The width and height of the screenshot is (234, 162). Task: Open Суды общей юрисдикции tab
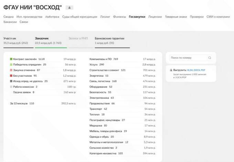[x=80, y=17]
